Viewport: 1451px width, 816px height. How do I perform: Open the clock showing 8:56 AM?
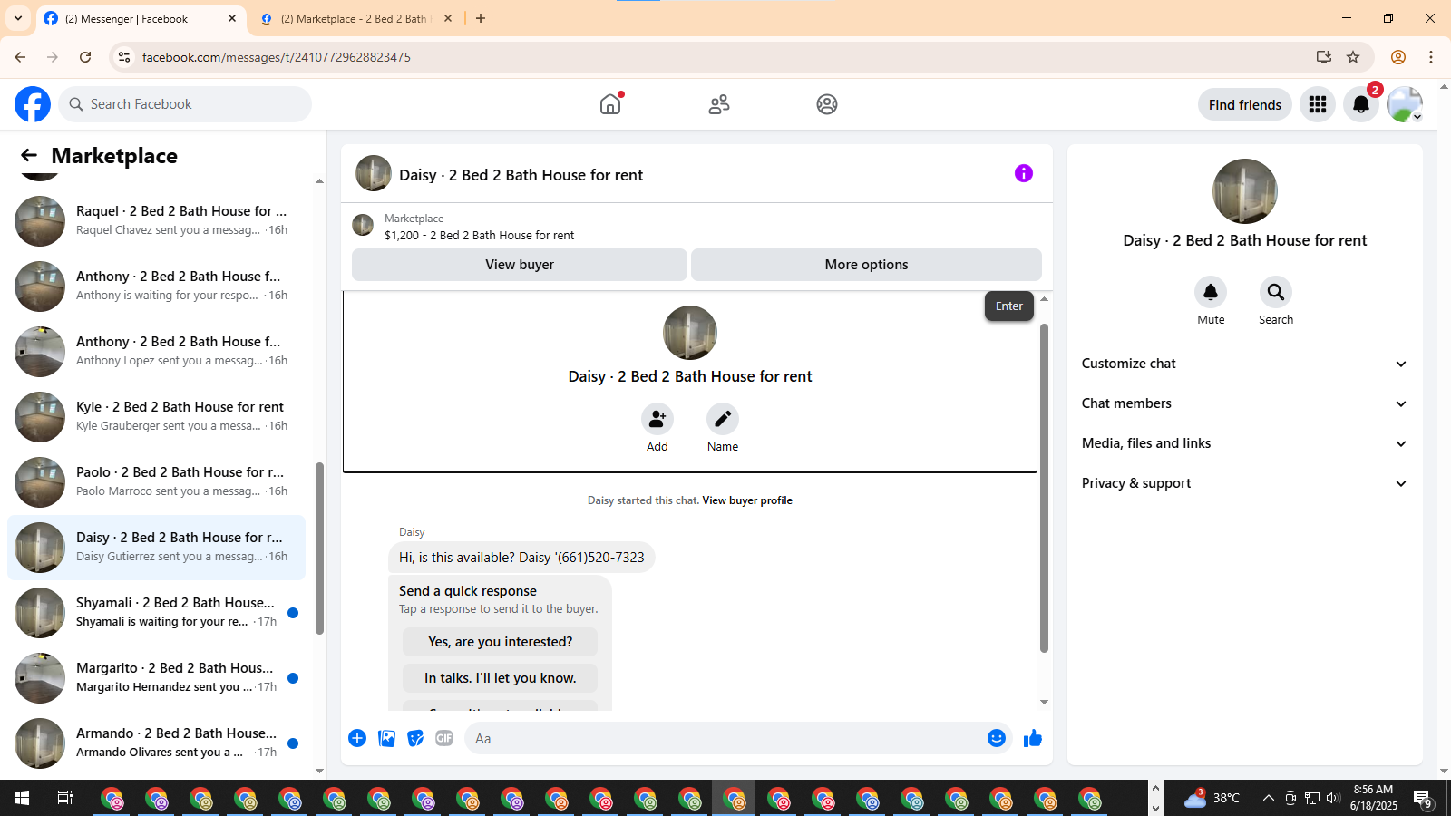click(1374, 798)
